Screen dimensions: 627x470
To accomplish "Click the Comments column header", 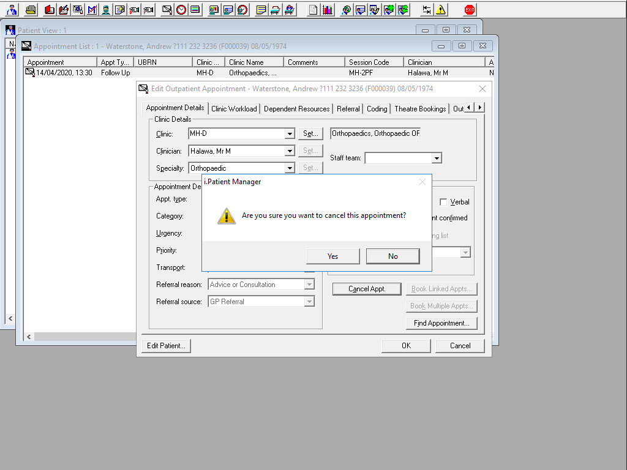I will tap(314, 62).
